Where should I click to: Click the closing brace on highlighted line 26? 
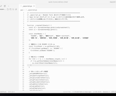31,65
